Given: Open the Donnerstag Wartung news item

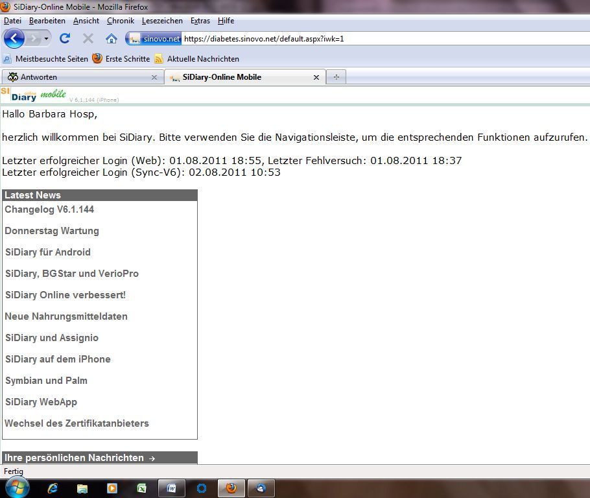Looking at the screenshot, I should click(x=52, y=231).
